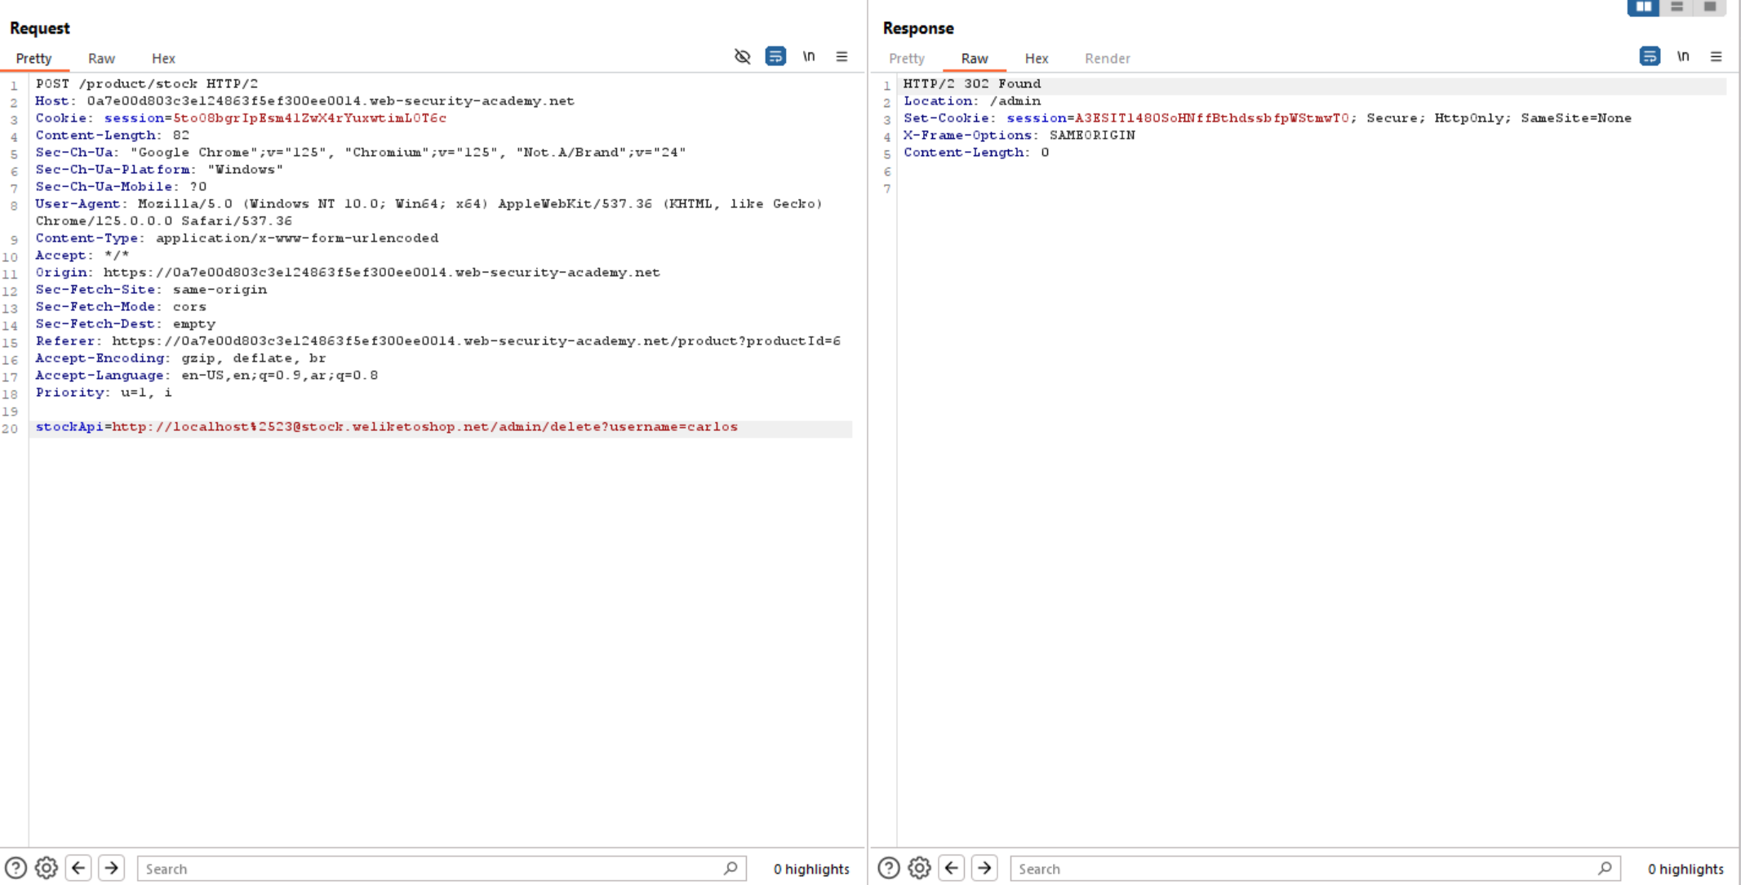The image size is (1741, 885).
Task: Click 'Content-Length: 0' response header
Action: click(x=976, y=153)
